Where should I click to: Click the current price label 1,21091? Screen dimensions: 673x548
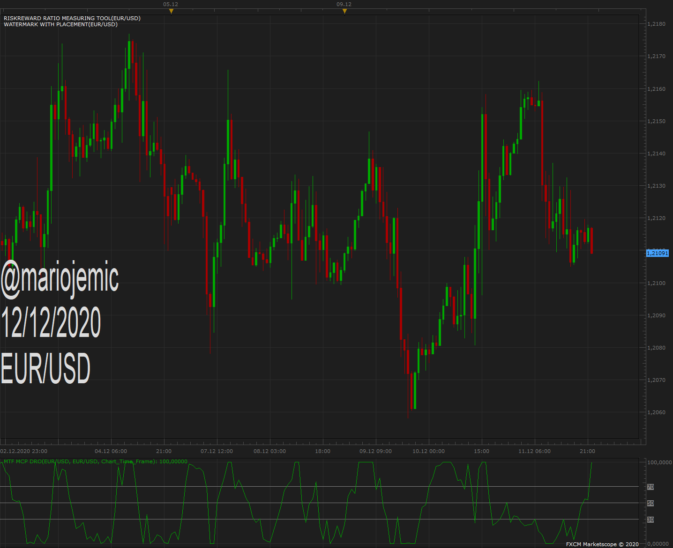658,253
